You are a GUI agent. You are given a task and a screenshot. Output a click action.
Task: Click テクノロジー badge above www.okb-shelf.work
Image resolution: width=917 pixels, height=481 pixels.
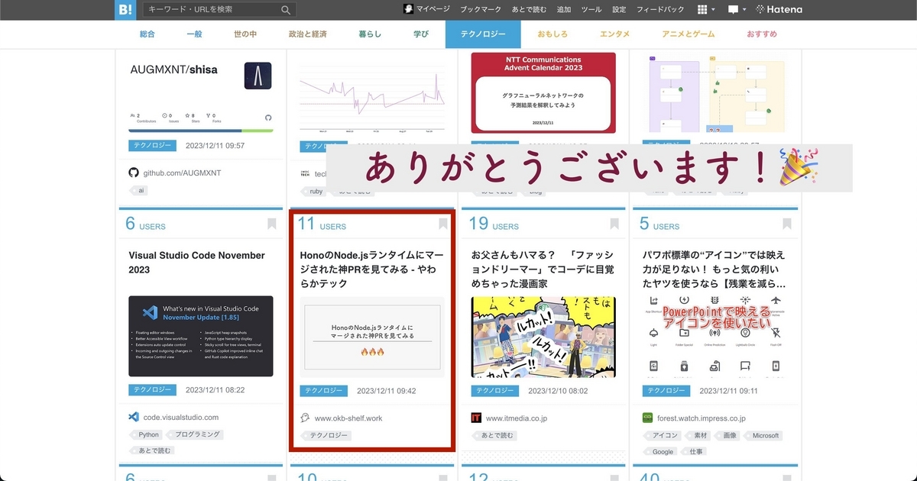pyautogui.click(x=324, y=391)
